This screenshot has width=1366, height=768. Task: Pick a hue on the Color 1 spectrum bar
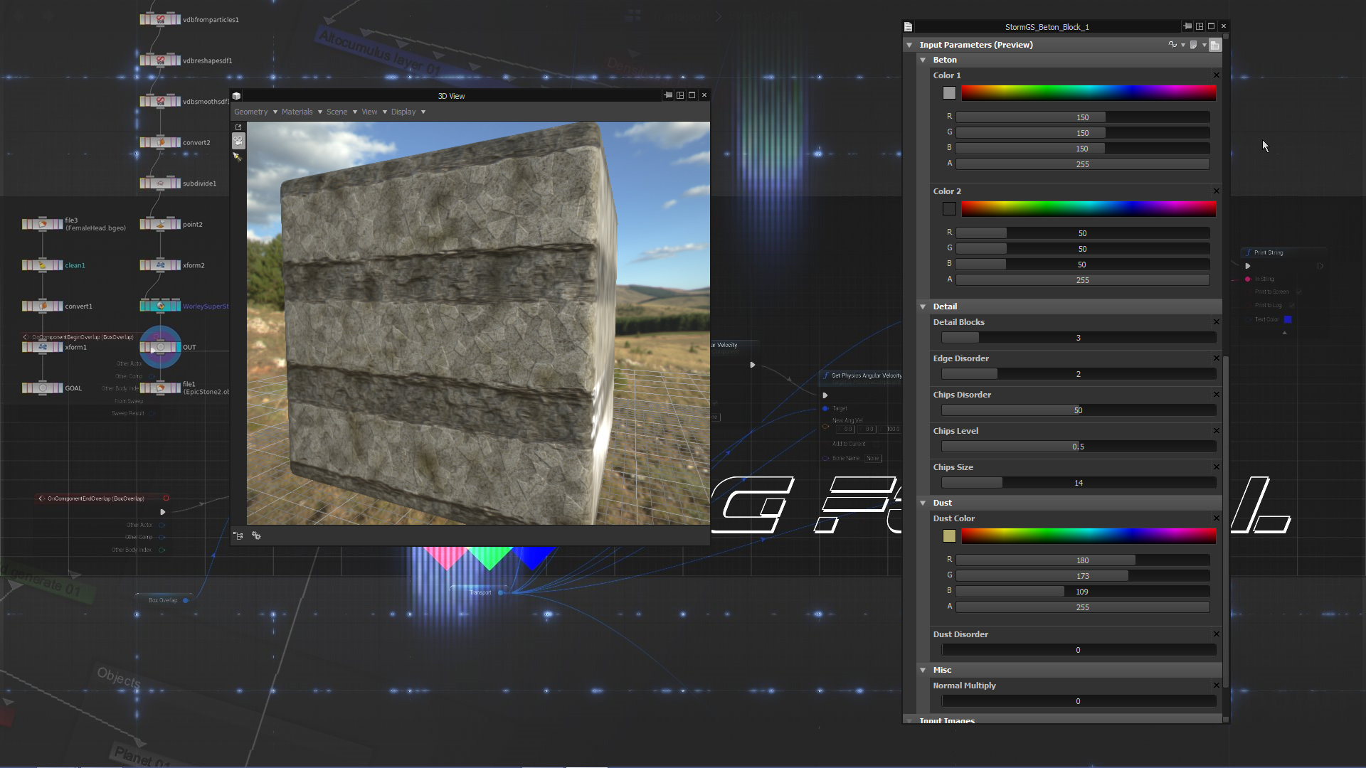click(1089, 92)
